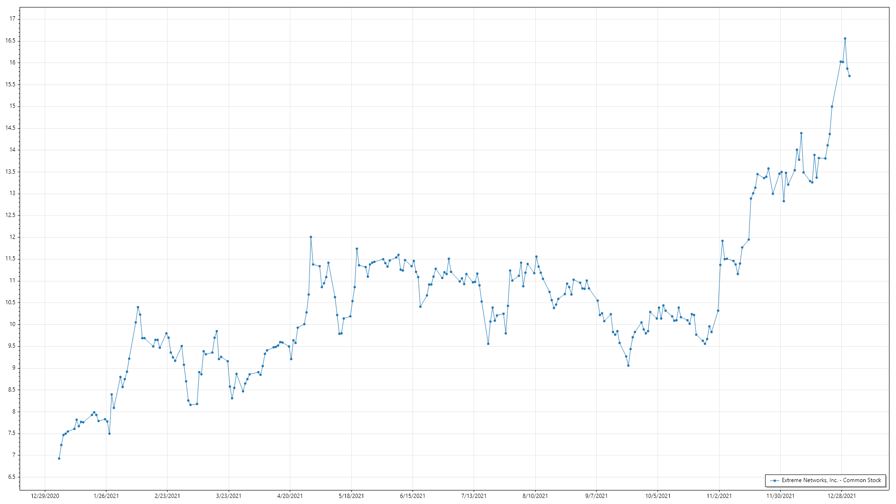Click the 6.5 y-axis label
Viewport: 896px width, 504px height.
11,477
